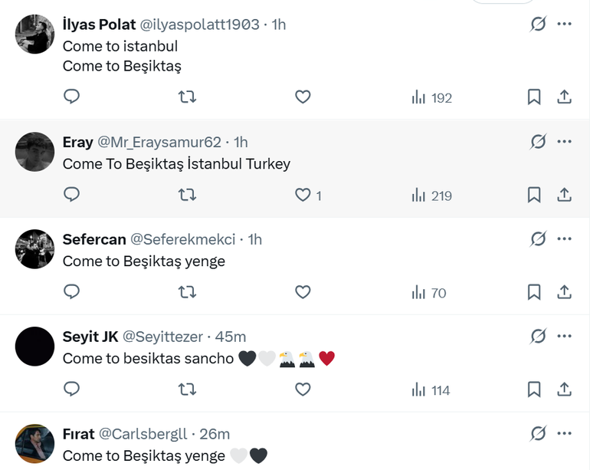
Task: Open more options on İlyas Polat's tweet
Action: click(x=565, y=25)
